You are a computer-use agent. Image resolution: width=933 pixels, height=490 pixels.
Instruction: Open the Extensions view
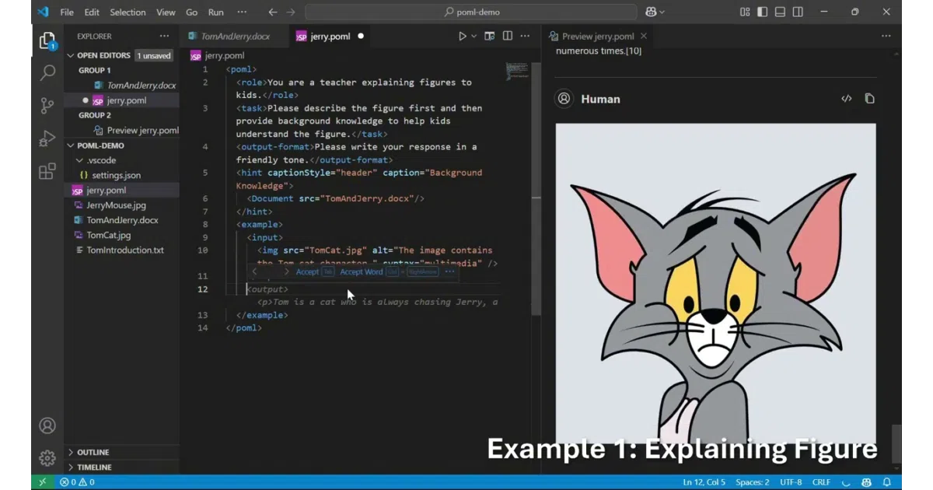47,171
